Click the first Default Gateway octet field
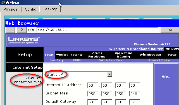179x105 pixels. click(x=93, y=102)
